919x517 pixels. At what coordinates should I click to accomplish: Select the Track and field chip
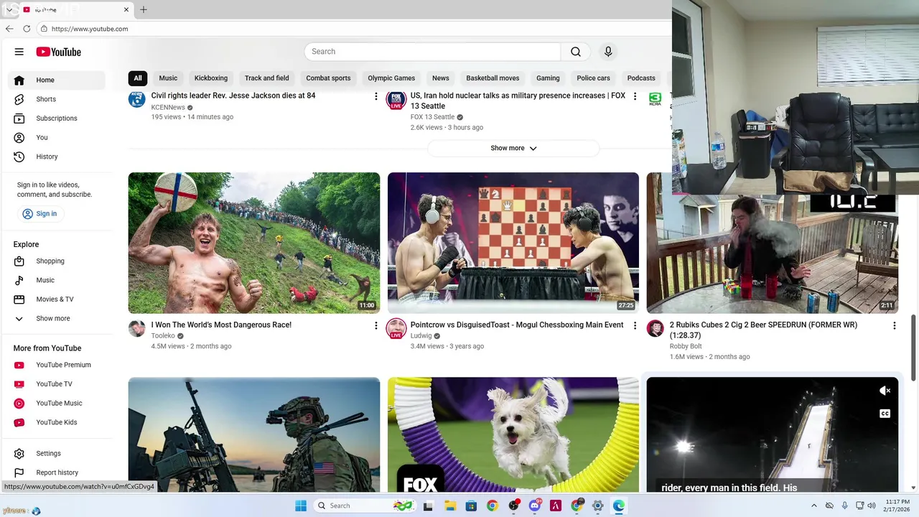tap(266, 78)
